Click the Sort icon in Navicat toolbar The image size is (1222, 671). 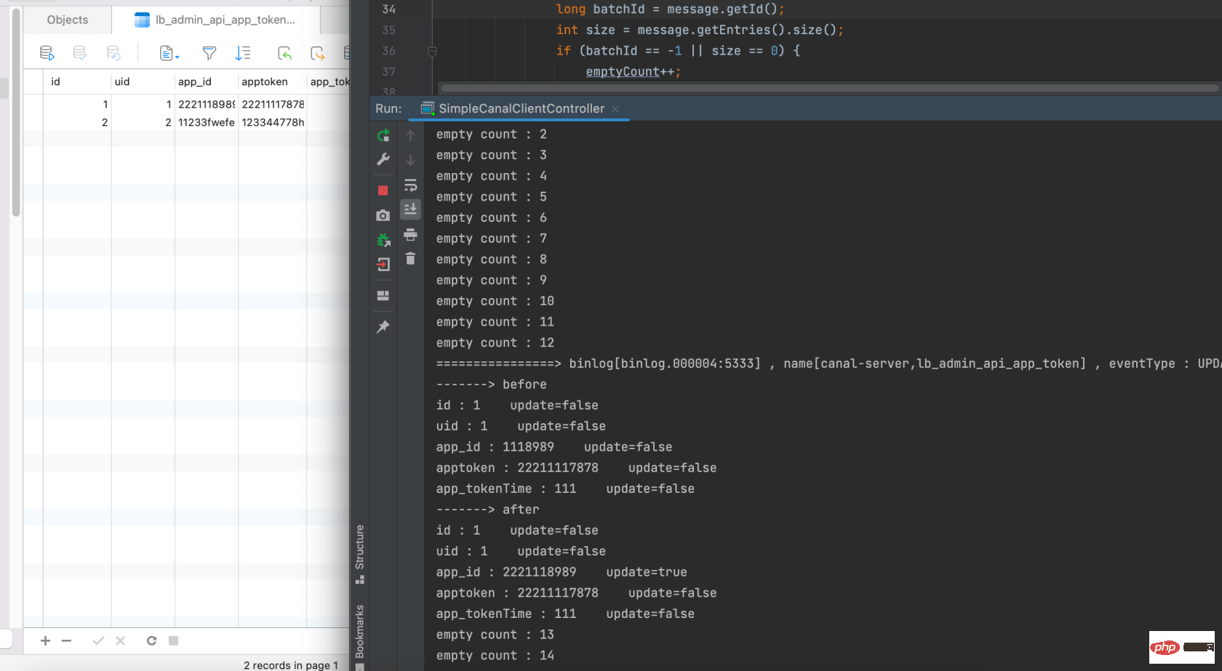point(243,53)
